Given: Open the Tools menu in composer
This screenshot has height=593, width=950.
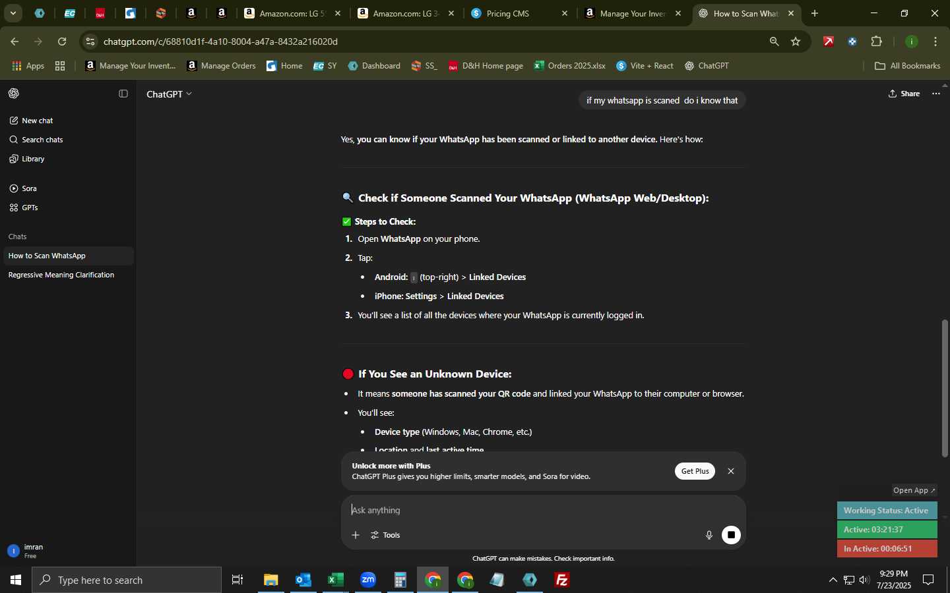Looking at the screenshot, I should tap(386, 535).
